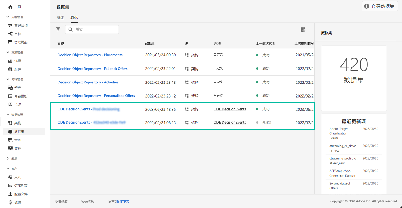Open the column settings icon
This screenshot has height=208, width=402.
coord(303,30)
